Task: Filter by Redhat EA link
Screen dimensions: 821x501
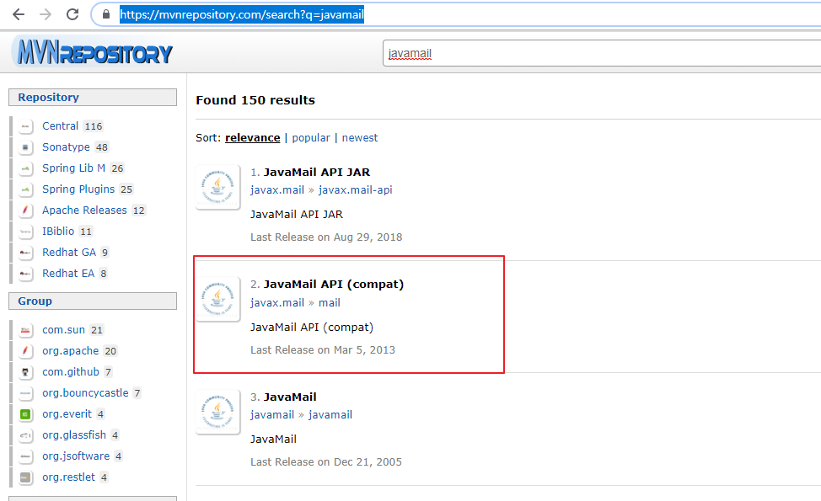Action: coord(68,273)
